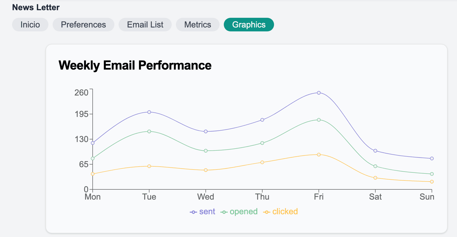Screen dimensions: 457x237
Task: Click the Sat x-axis label
Action: click(375, 197)
